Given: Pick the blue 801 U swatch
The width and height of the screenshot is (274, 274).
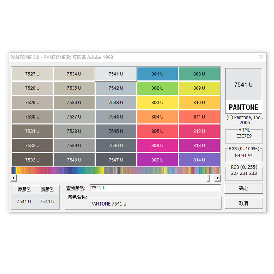Looking at the screenshot, I should [x=158, y=74].
